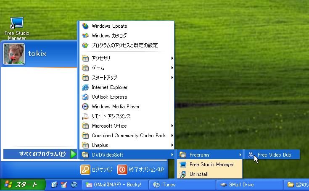The image size is (309, 191).
Task: Select Windows カタログ menu entry text
Action: coord(109,36)
